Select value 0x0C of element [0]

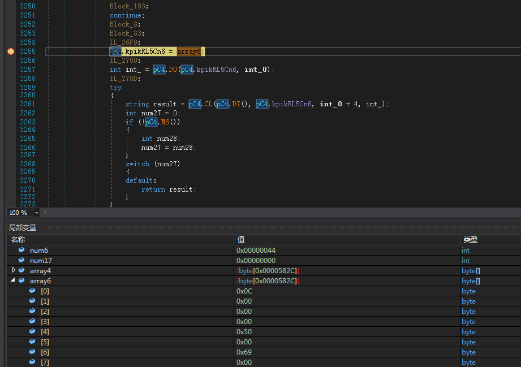244,291
